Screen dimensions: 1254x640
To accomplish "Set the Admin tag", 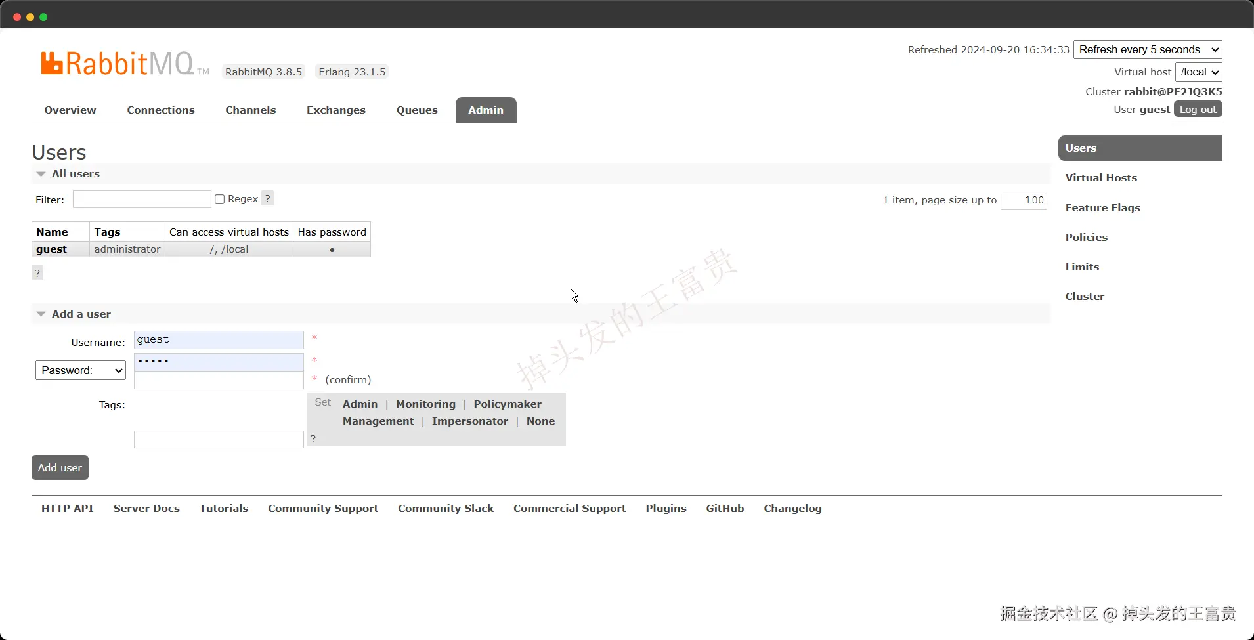I will [x=360, y=404].
